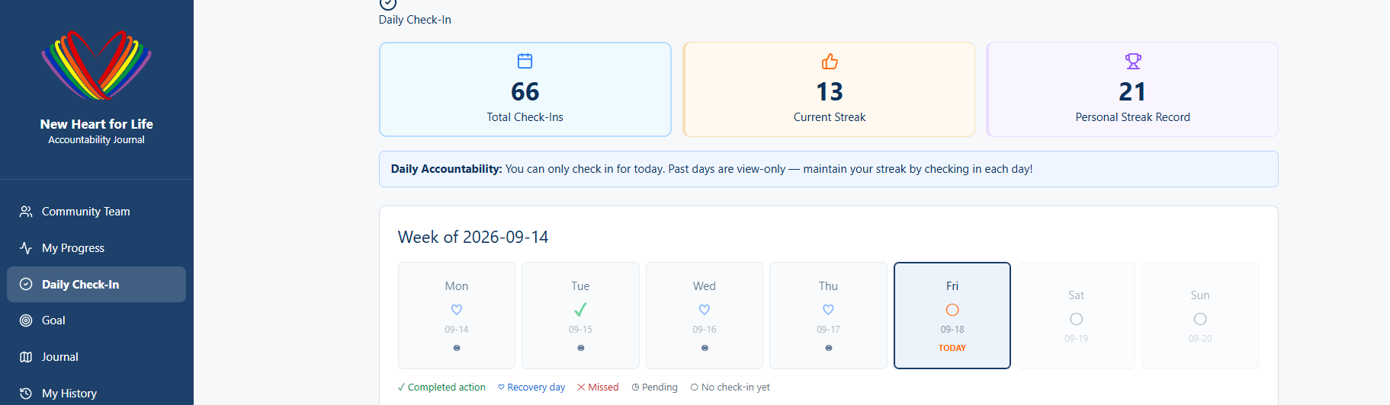
Task: Click the Goal target icon in sidebar
Action: (x=26, y=320)
